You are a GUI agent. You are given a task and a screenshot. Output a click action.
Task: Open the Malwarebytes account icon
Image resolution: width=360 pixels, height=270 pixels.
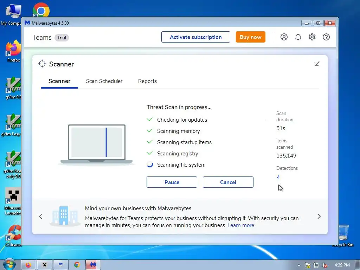pyautogui.click(x=284, y=37)
